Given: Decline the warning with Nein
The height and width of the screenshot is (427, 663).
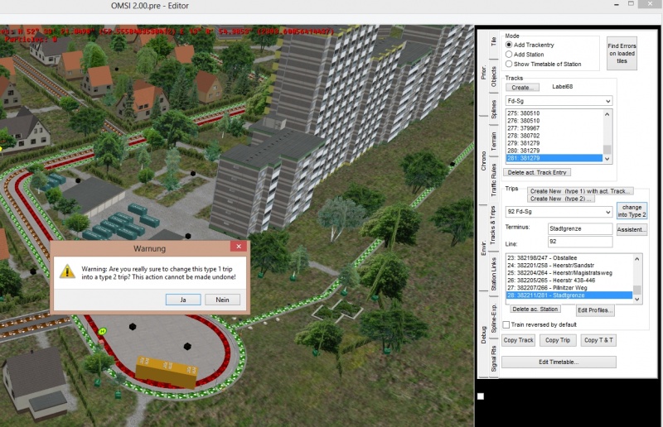Looking at the screenshot, I should [222, 300].
